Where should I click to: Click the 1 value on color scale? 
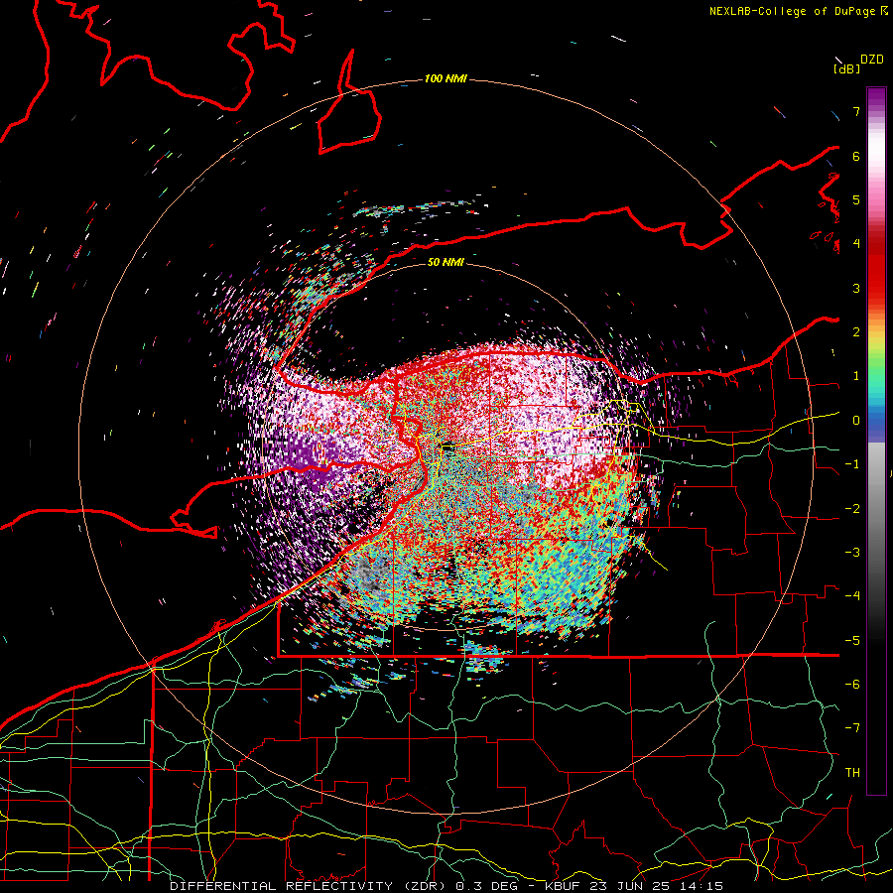pos(856,376)
